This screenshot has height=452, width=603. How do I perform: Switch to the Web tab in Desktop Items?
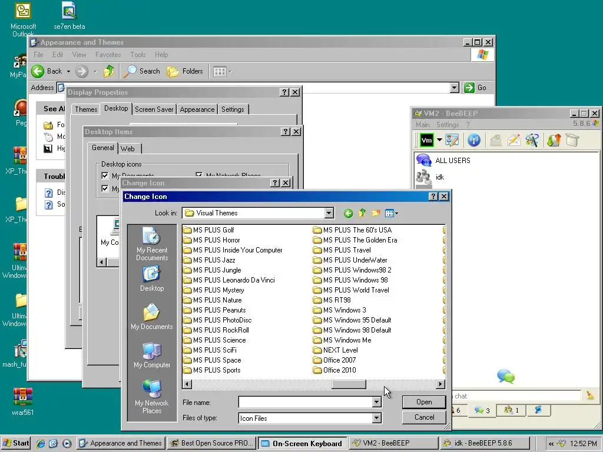(x=127, y=149)
